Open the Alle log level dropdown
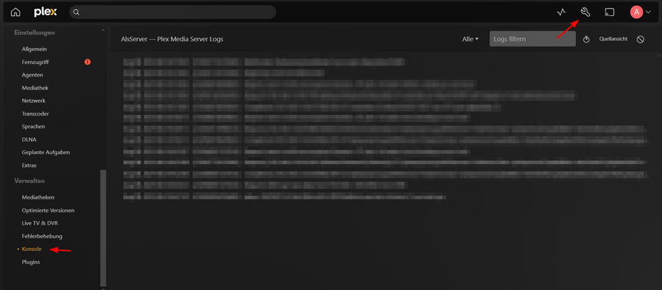This screenshot has height=290, width=662. pyautogui.click(x=470, y=39)
